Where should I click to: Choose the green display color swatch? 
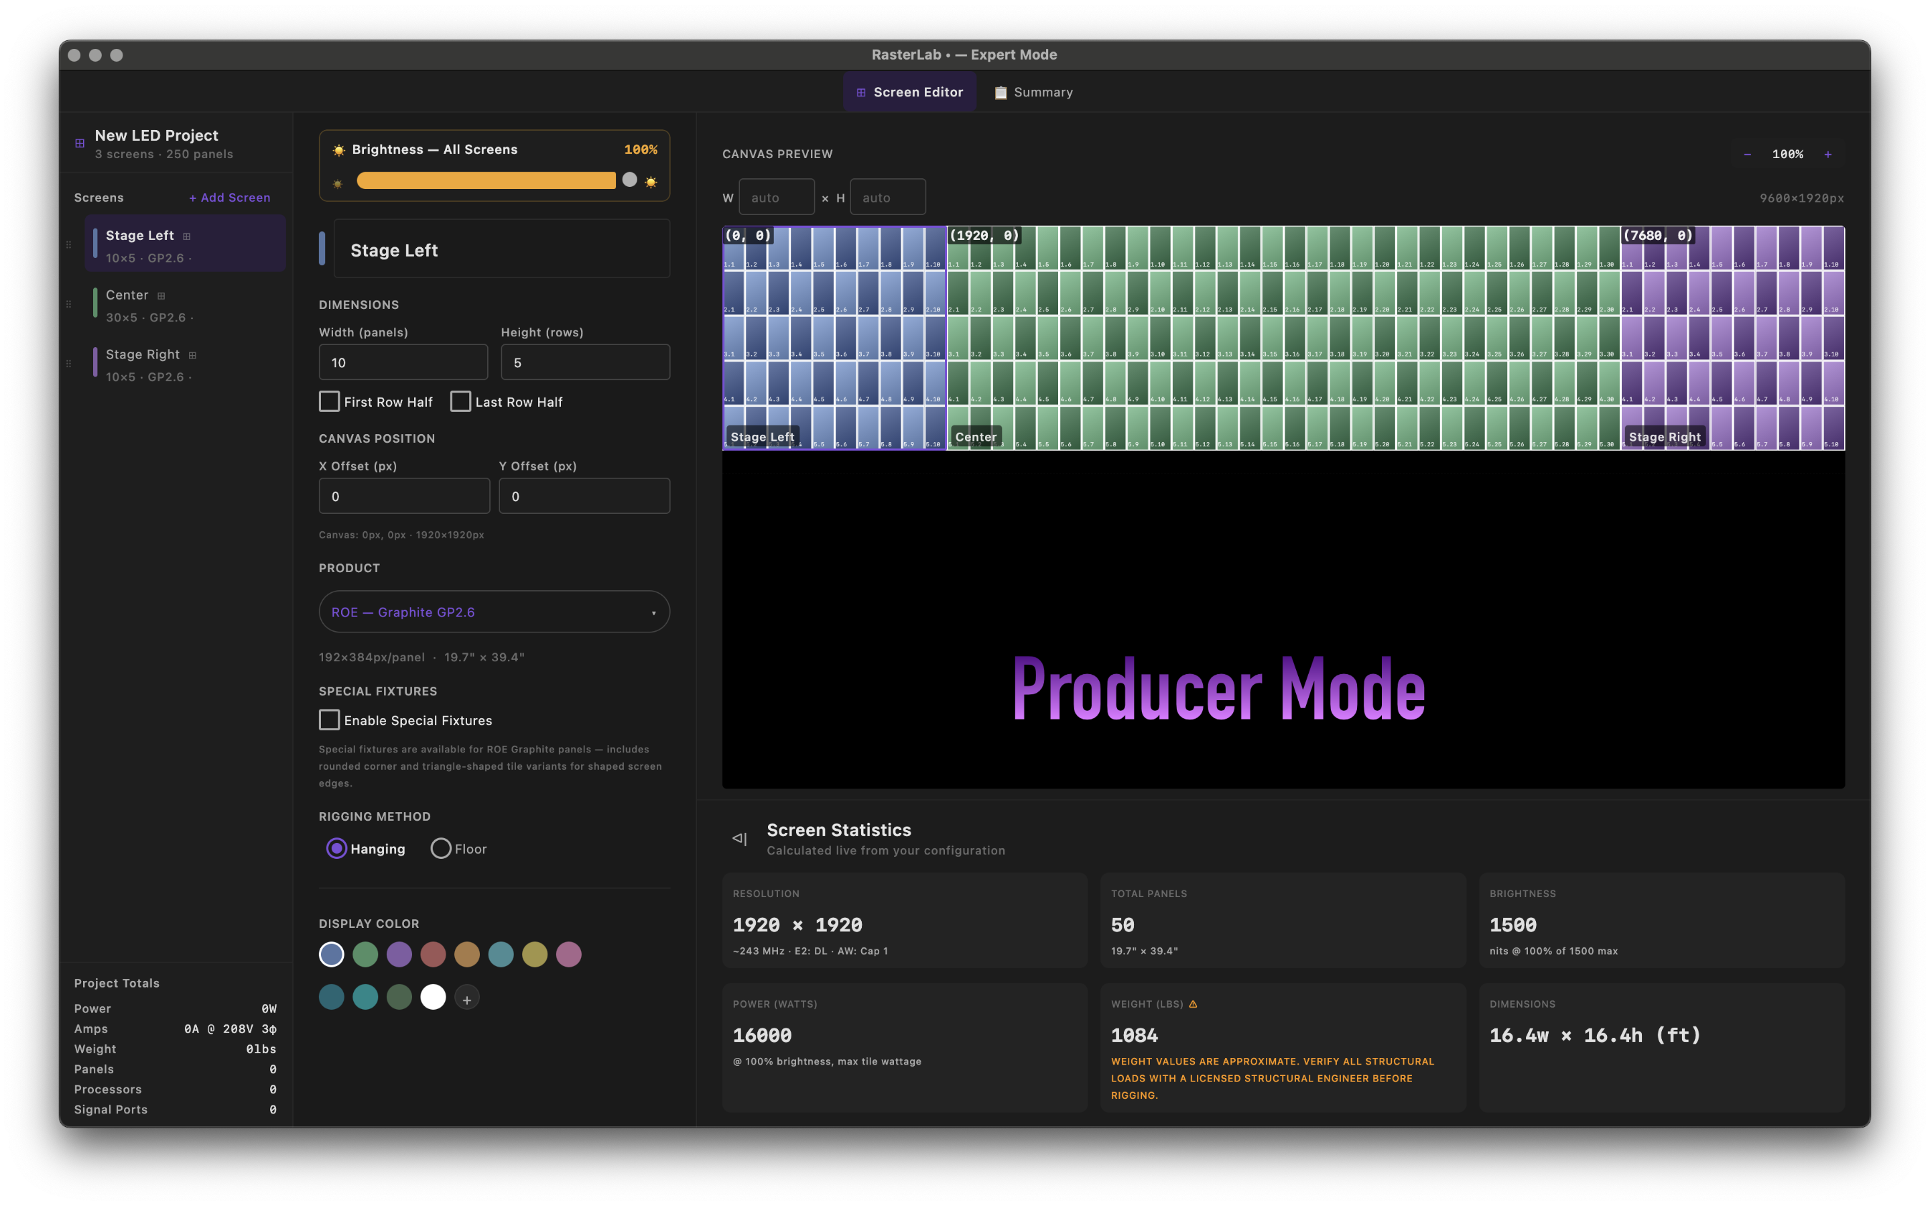coord(365,954)
